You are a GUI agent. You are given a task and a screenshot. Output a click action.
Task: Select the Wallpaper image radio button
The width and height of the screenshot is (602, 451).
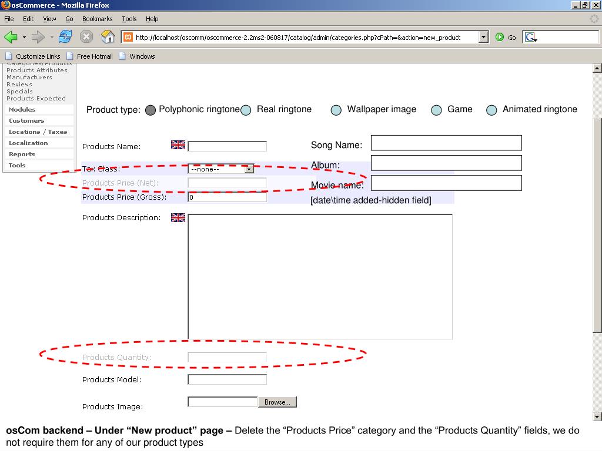(336, 110)
